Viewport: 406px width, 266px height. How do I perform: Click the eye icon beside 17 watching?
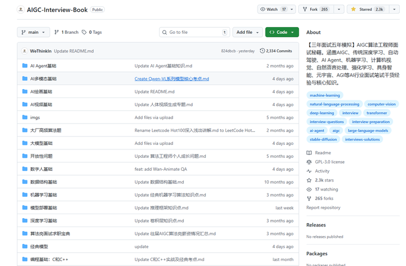[309, 189]
